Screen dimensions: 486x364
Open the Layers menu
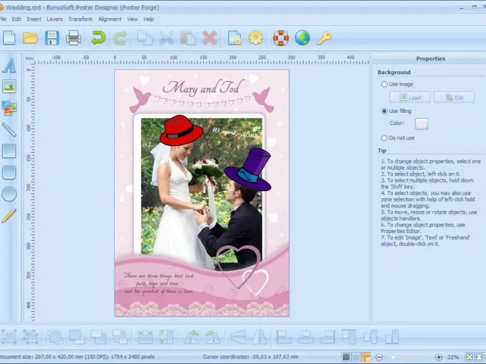pos(55,19)
